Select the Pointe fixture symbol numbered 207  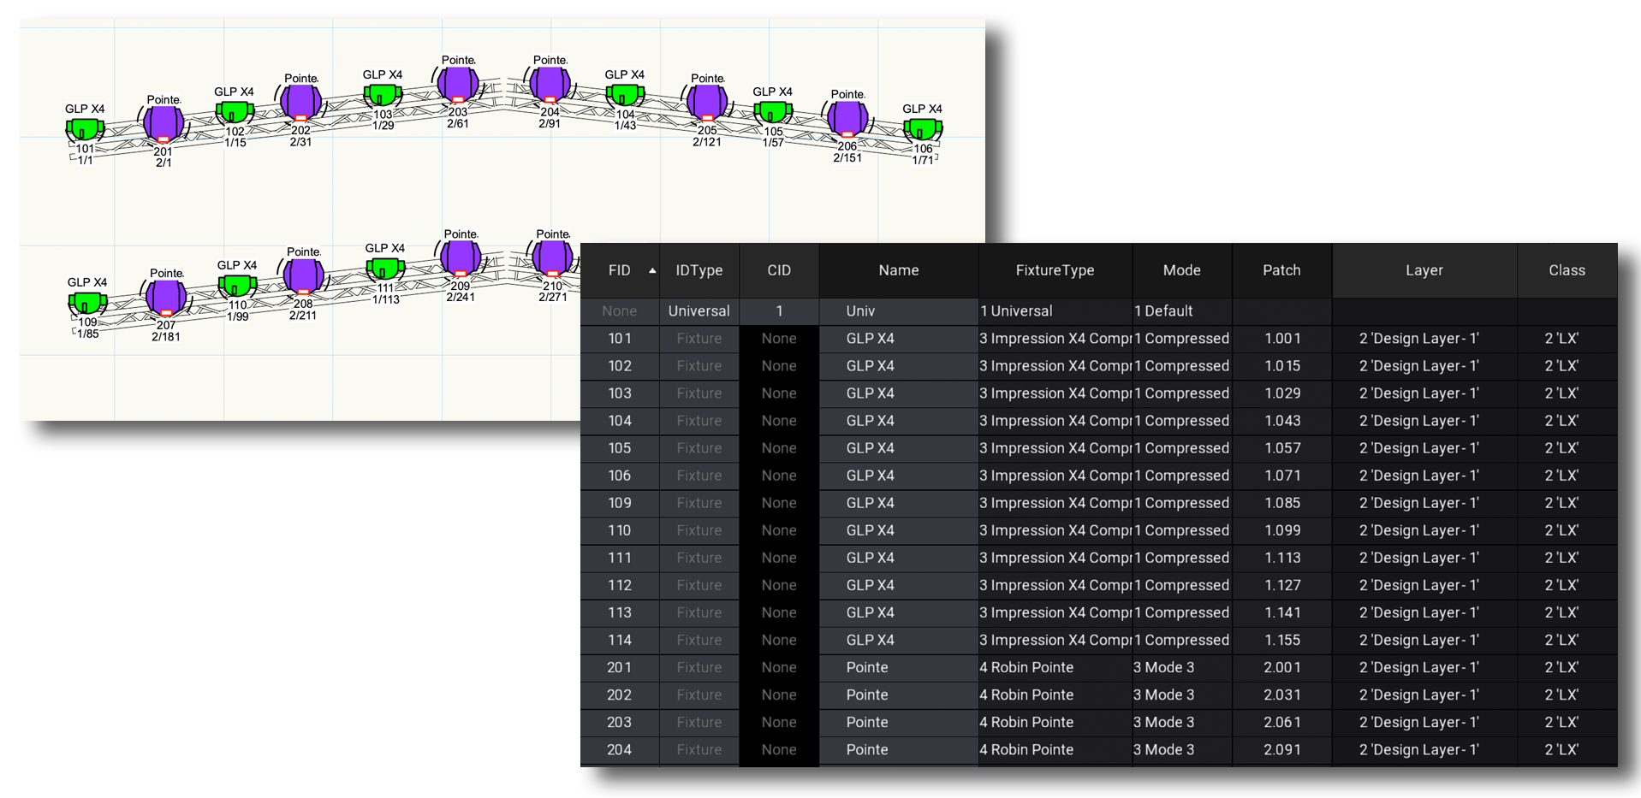point(166,297)
